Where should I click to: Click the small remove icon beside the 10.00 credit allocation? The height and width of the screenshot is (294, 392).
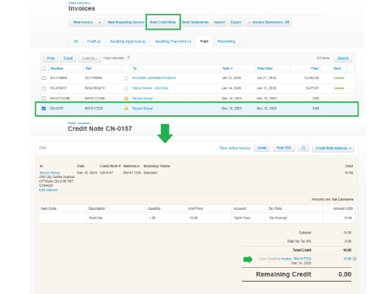click(x=354, y=259)
